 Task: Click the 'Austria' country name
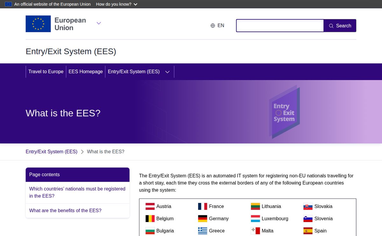[164, 206]
